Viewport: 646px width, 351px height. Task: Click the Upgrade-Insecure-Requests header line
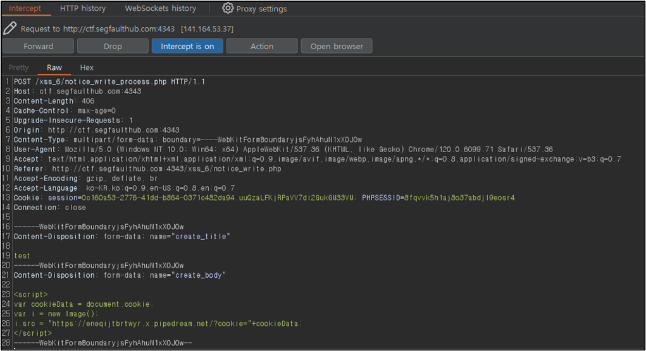point(73,121)
